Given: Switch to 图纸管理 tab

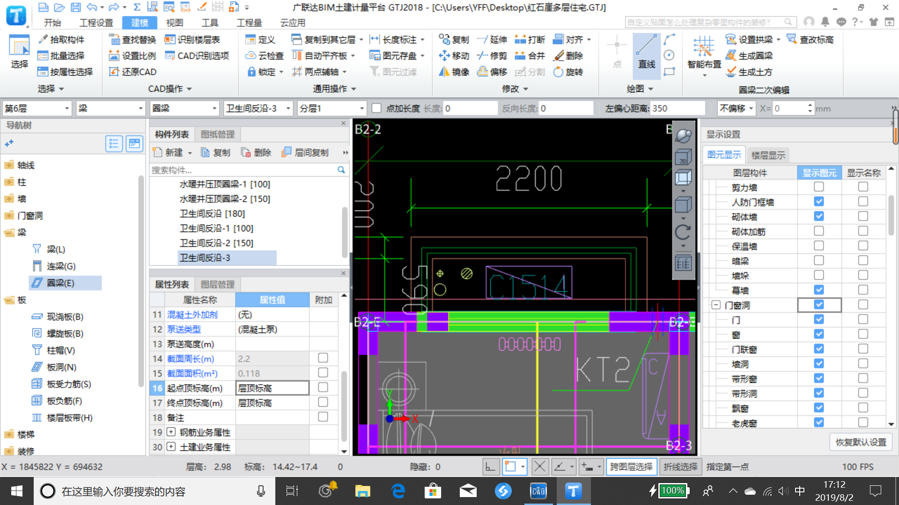Looking at the screenshot, I should pyautogui.click(x=218, y=134).
